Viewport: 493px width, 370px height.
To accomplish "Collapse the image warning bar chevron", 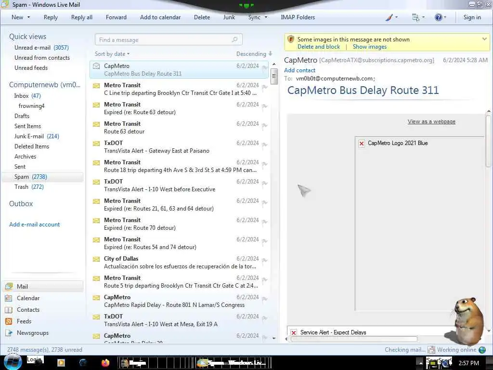I will tap(484, 39).
